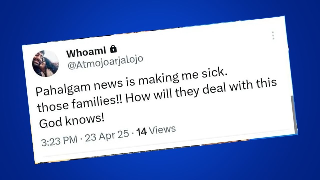
Task: Select the 23 Apr 25 date
Action: coord(107,136)
